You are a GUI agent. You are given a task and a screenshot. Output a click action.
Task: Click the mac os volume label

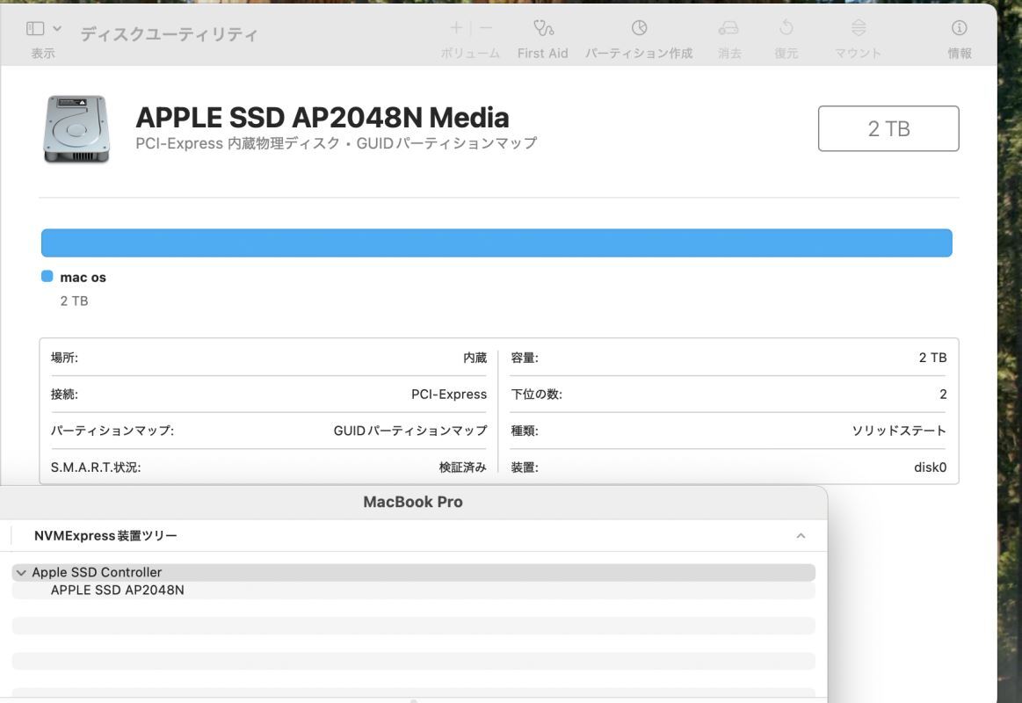(x=83, y=277)
